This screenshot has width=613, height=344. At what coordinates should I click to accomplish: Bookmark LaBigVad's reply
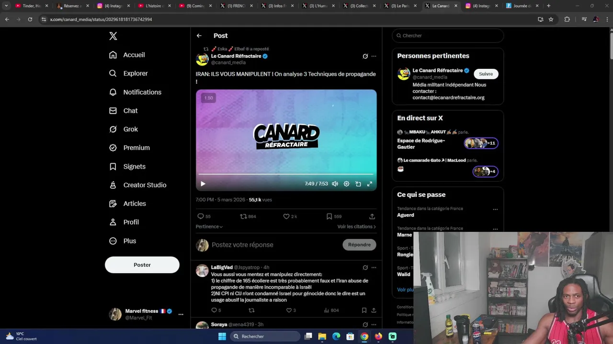pyautogui.click(x=364, y=311)
